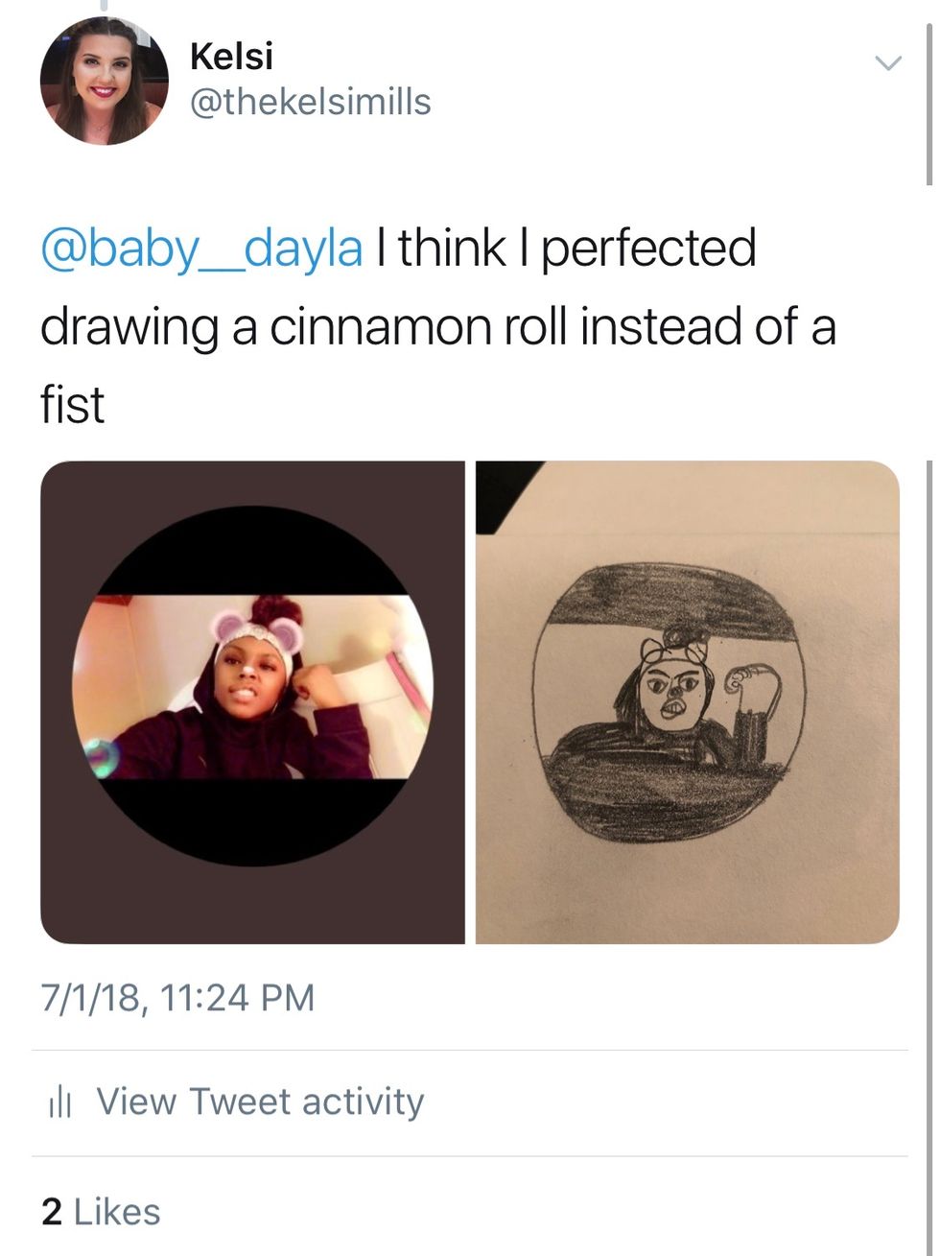Show who liked via 2 Likes
Screen dimensions: 940x1256
click(101, 1211)
